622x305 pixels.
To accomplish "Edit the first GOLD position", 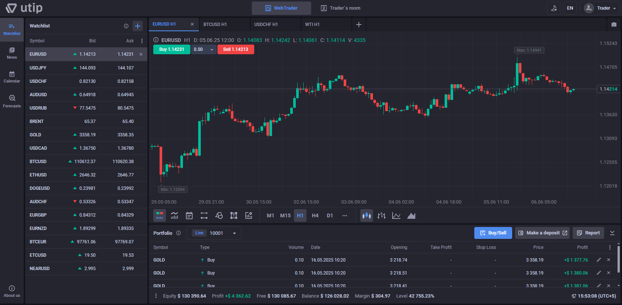I will (599, 260).
